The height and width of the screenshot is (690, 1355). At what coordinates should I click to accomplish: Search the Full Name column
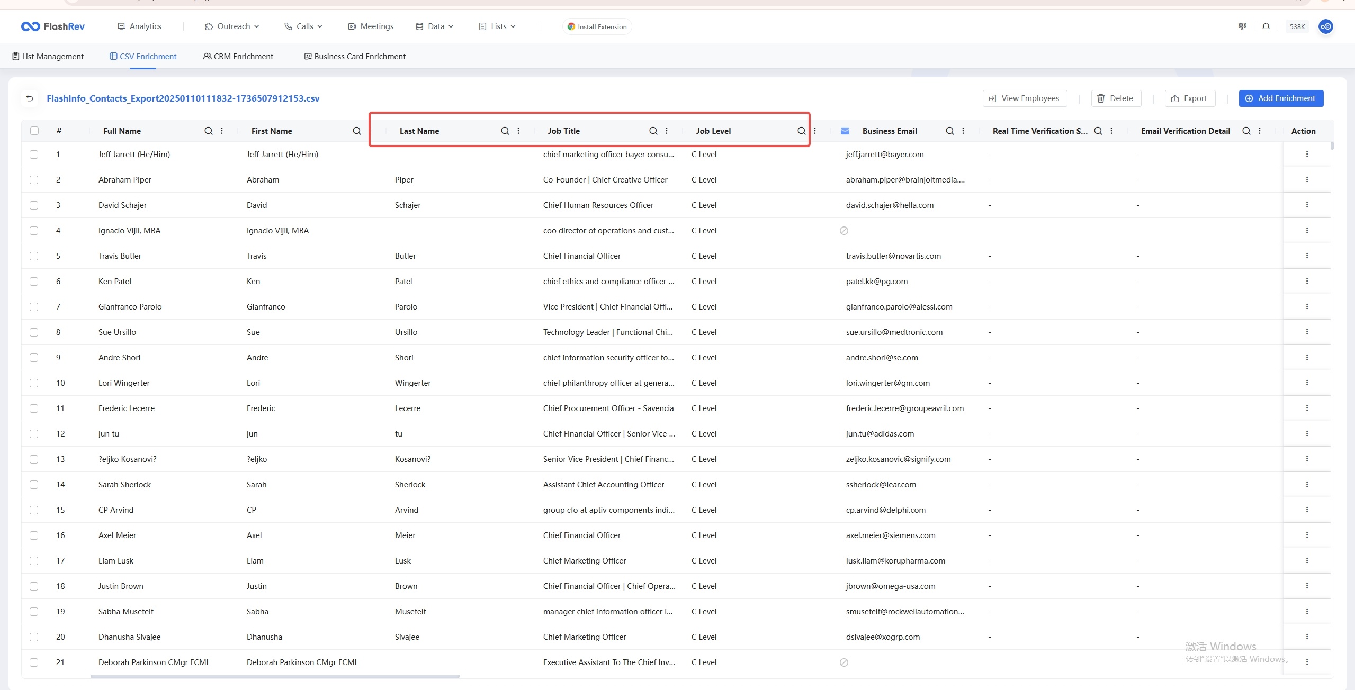tap(209, 131)
